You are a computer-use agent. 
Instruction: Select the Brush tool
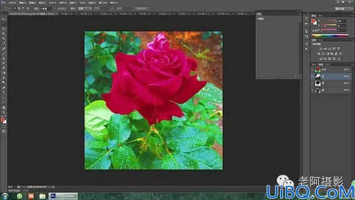[x=4, y=53]
